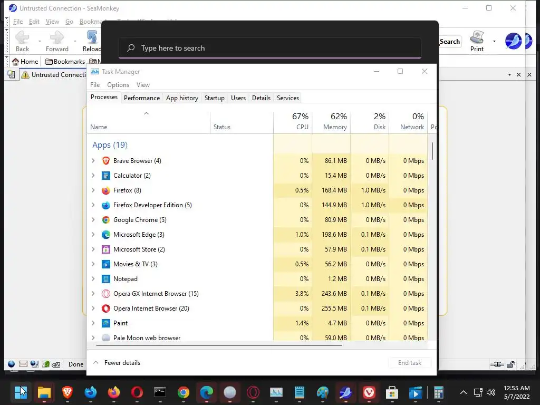540x405 pixels.
Task: Click the online/offline plug icon in SeaMonkey
Action: 497,364
